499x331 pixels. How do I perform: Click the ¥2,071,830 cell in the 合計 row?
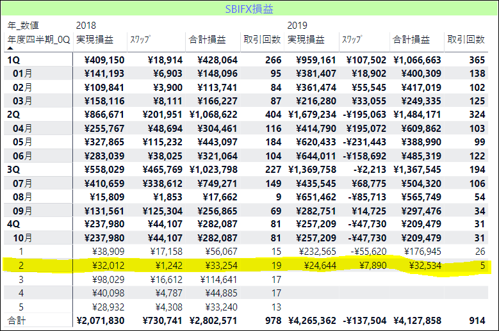(x=101, y=321)
